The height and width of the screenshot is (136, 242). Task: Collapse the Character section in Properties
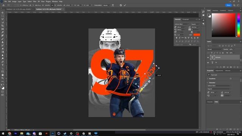click(208, 83)
